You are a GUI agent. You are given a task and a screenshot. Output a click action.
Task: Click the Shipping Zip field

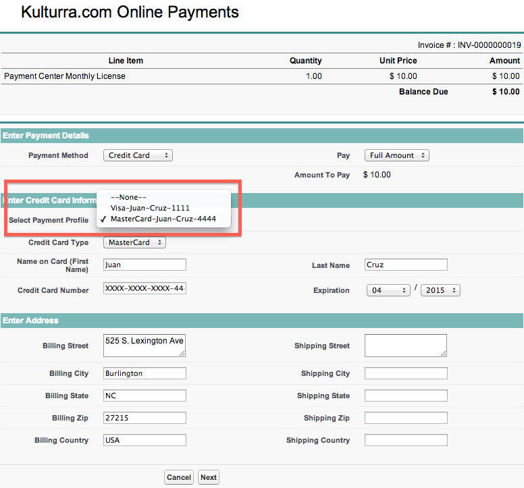(406, 418)
